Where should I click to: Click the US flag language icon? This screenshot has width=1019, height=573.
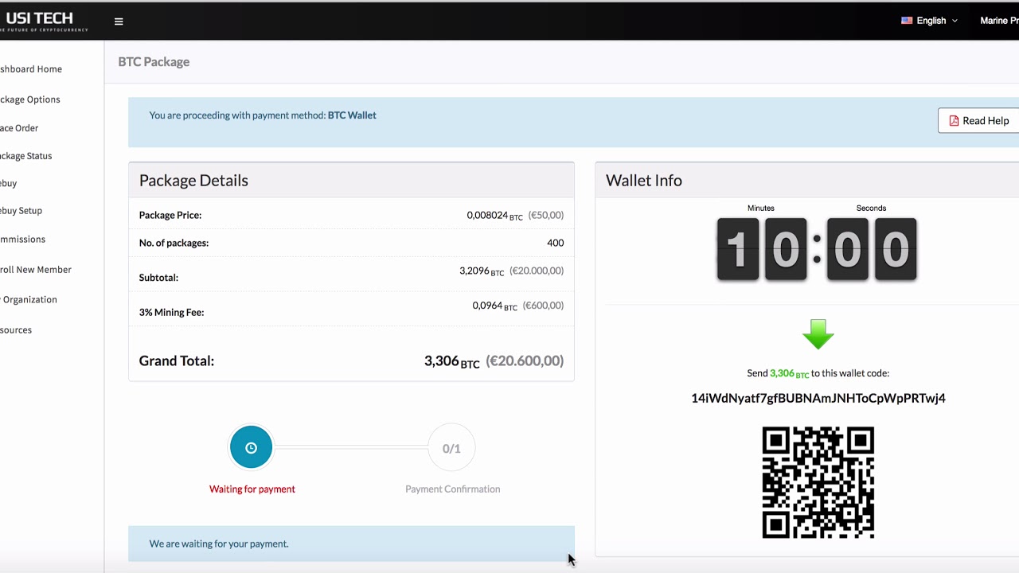pos(907,21)
